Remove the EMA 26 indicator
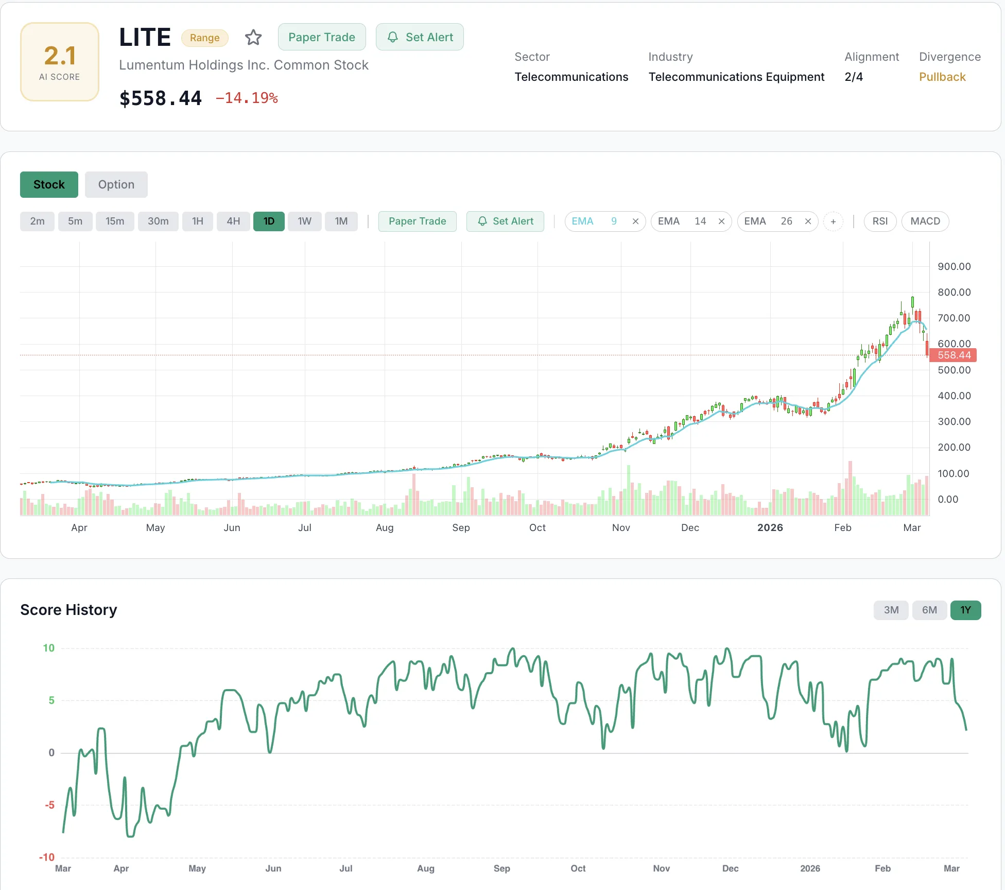Screen dimensions: 1005x890 pos(808,221)
